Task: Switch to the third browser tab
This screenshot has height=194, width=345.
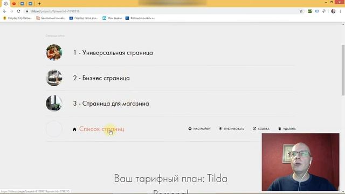Action: pyautogui.click(x=22, y=4)
